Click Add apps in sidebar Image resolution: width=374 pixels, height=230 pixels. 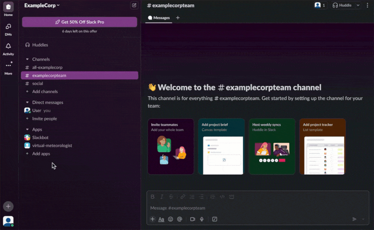[x=79, y=153]
